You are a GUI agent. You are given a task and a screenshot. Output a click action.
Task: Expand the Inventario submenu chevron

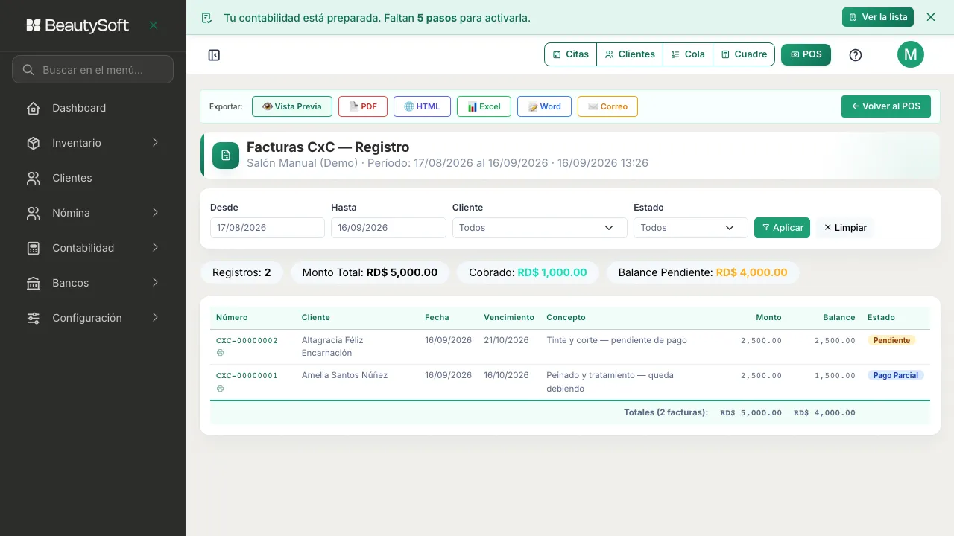(155, 142)
